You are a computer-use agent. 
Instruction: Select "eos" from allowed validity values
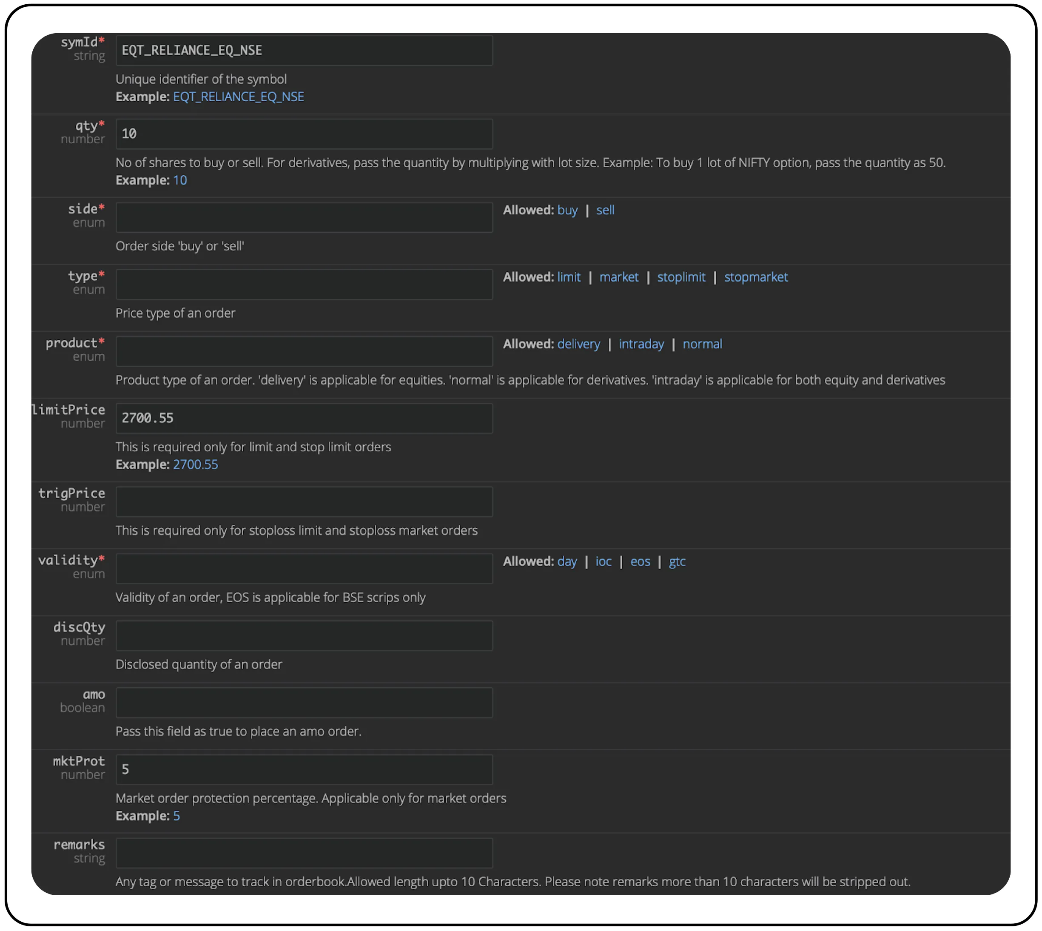click(640, 561)
